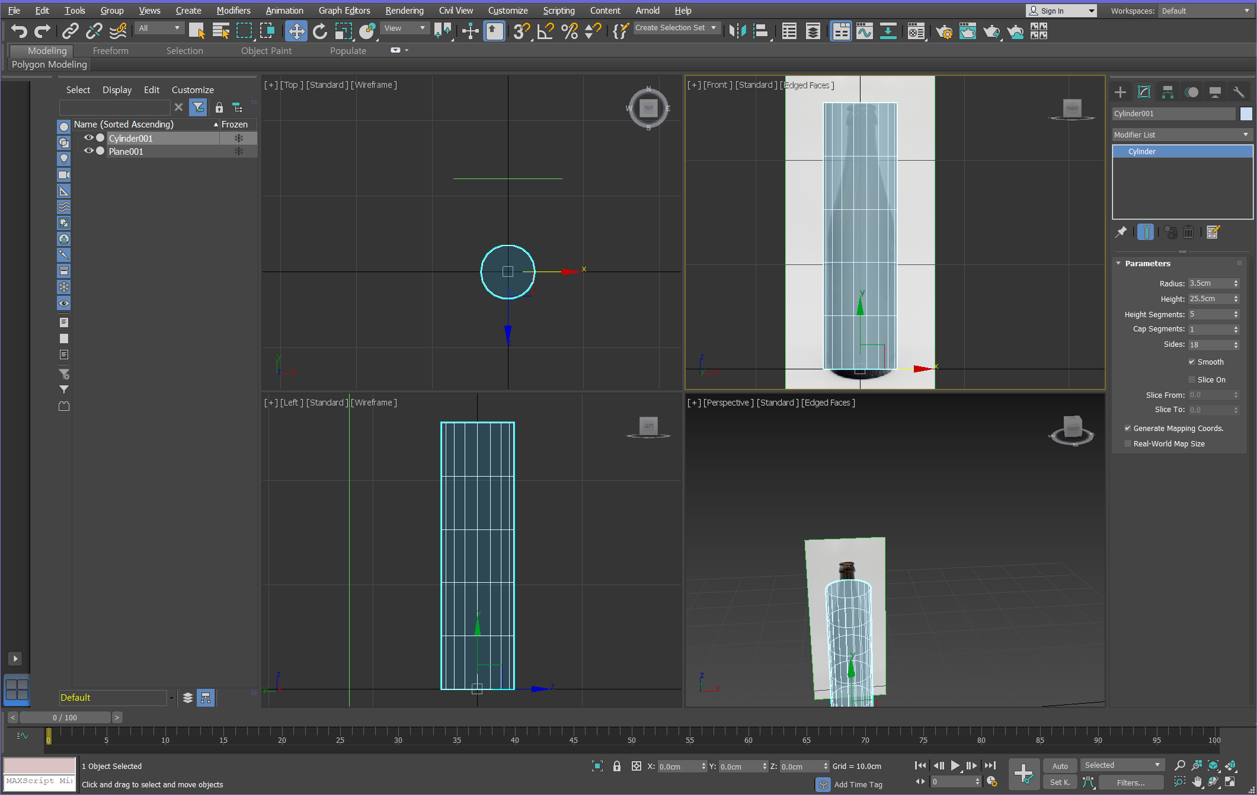Click the Auto key button
Image resolution: width=1257 pixels, height=795 pixels.
1060,766
